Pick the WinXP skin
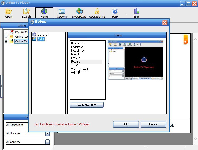The image size is (198, 150). point(76,73)
